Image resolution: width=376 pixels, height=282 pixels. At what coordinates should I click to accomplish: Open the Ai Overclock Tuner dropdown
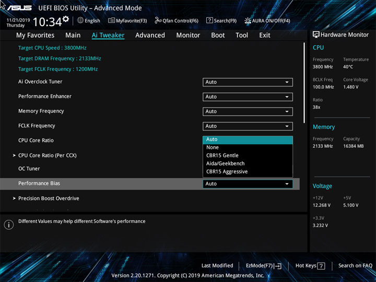[x=248, y=82]
